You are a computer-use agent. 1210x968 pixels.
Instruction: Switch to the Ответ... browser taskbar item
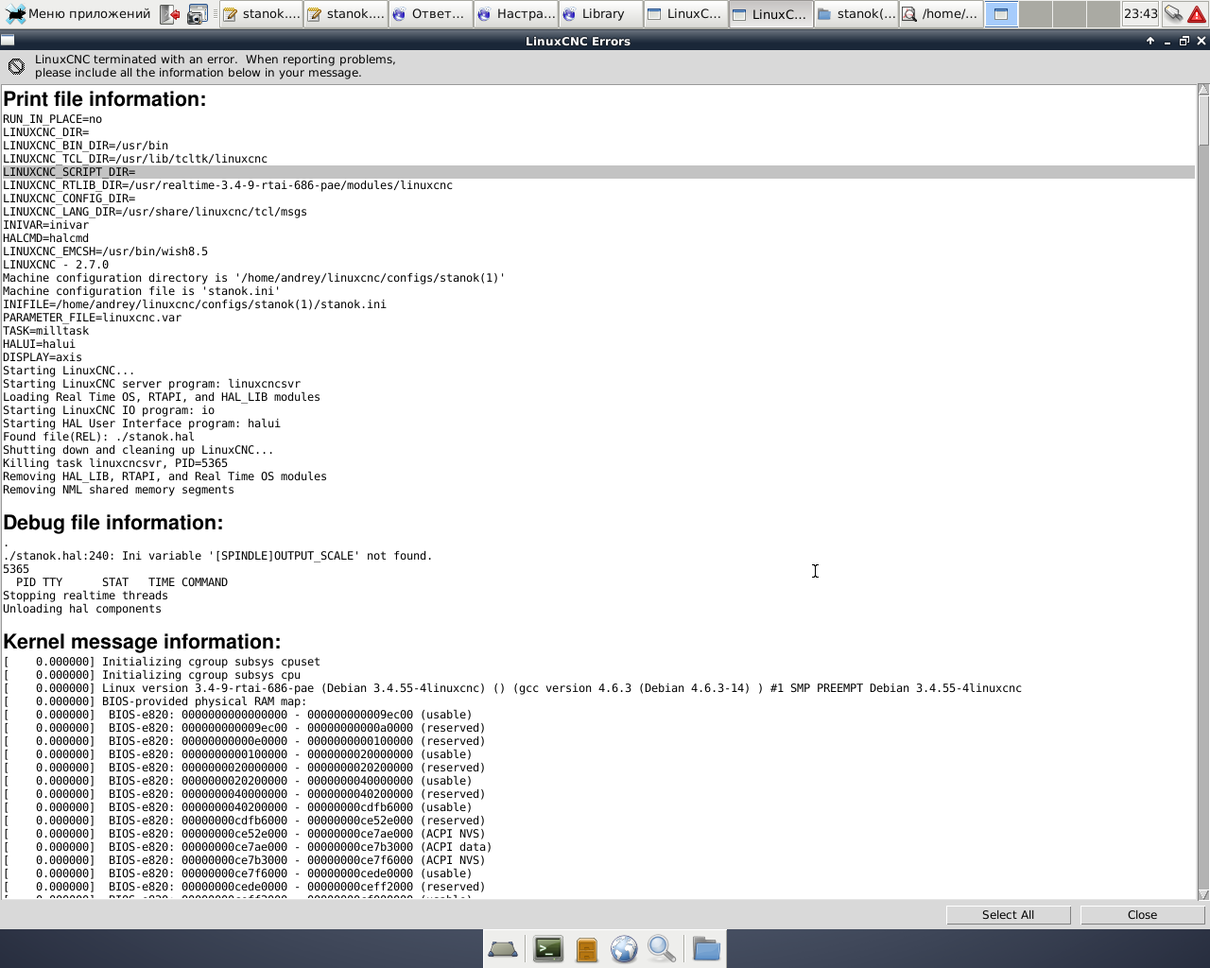click(x=430, y=14)
